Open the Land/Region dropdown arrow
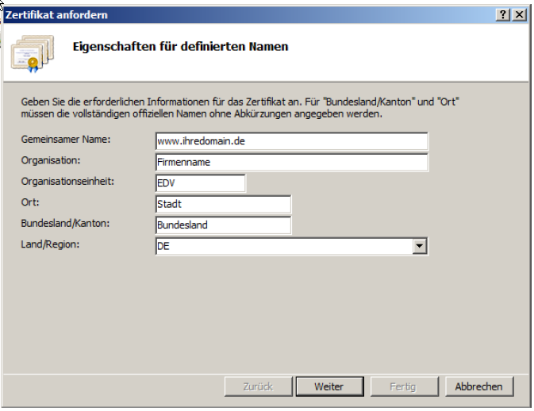The image size is (534, 411). pos(420,246)
